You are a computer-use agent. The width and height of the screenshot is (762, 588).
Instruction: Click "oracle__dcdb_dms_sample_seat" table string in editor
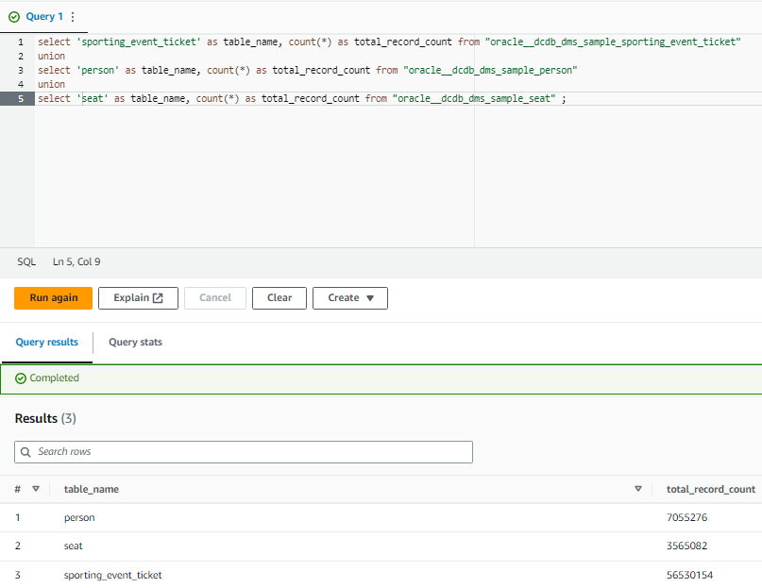click(x=474, y=99)
